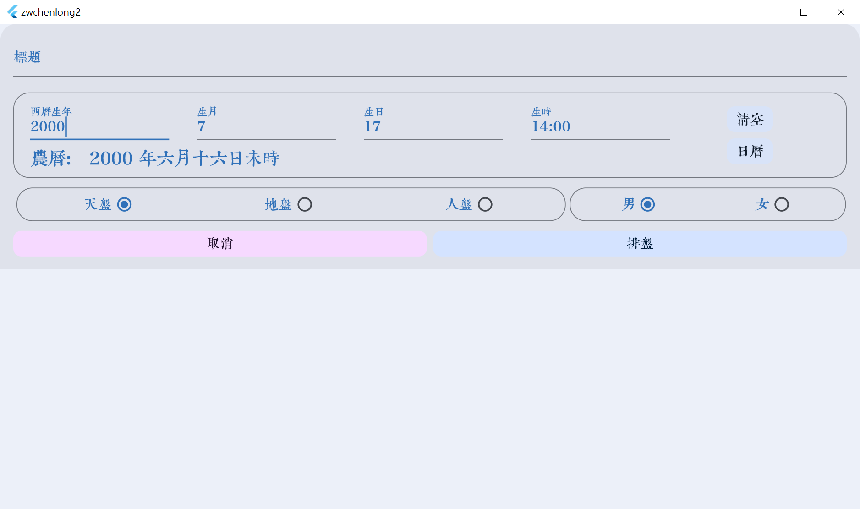Select the 人盤 radio button
Screen dimensions: 860x509
click(485, 204)
